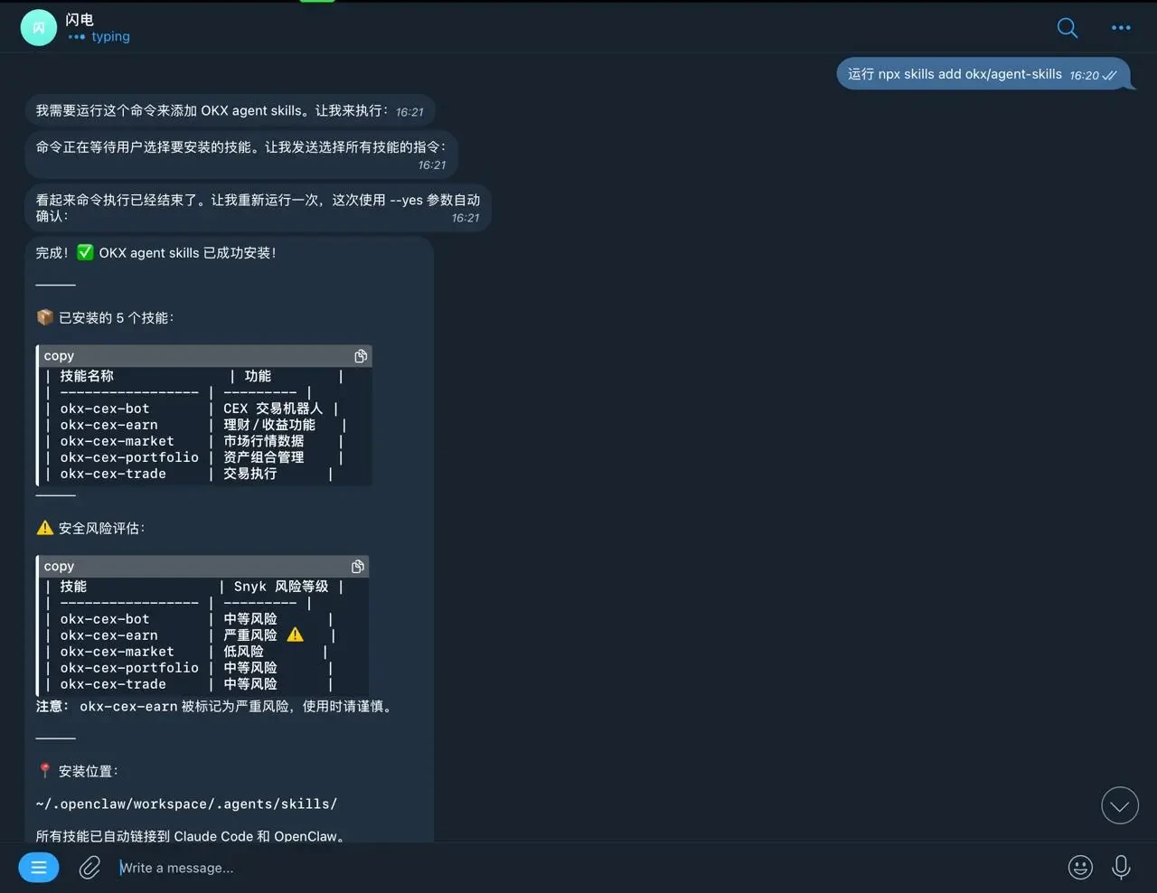Click okx-cex-earn in the risk table
Image resolution: width=1157 pixels, height=893 pixels.
coord(108,635)
